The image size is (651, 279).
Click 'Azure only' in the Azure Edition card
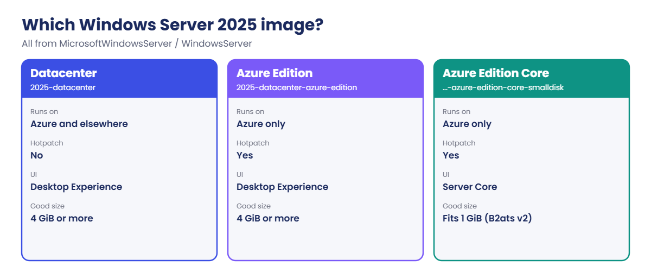coord(261,124)
